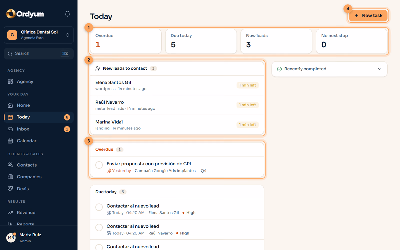Click Campaña Google Ads implantes — Q4

point(170,171)
